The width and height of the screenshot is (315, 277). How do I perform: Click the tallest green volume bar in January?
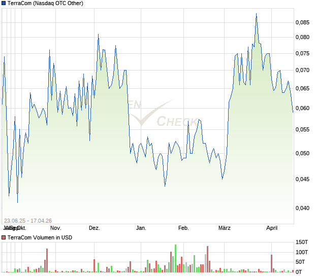(x=176, y=258)
